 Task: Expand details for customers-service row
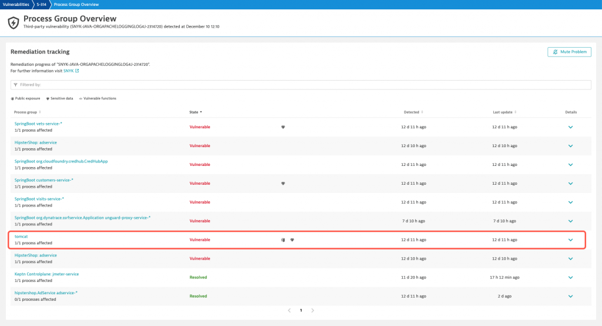coord(570,184)
